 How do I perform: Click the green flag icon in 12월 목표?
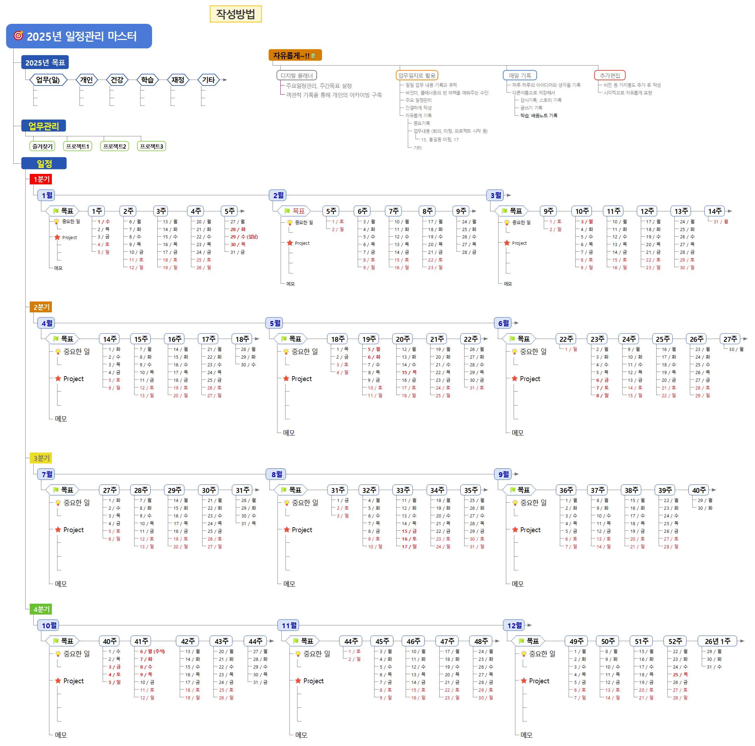[x=521, y=641]
